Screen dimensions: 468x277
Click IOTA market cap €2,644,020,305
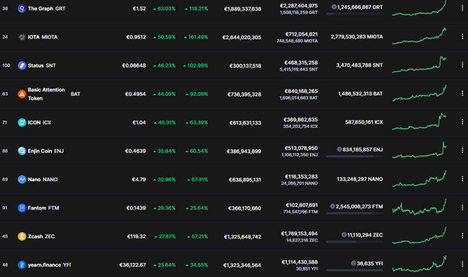click(x=242, y=37)
